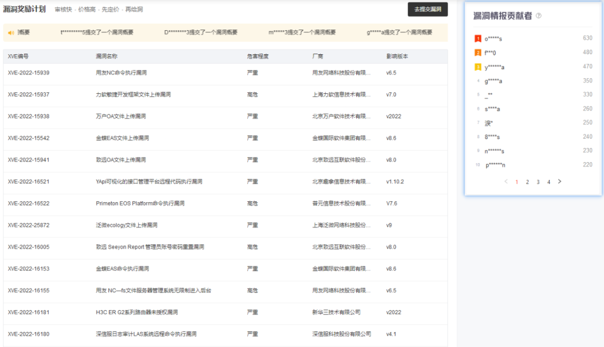Screen dimensions: 604x347
Task: Click the previous page arrow in contributors pagination
Action: pyautogui.click(x=506, y=182)
